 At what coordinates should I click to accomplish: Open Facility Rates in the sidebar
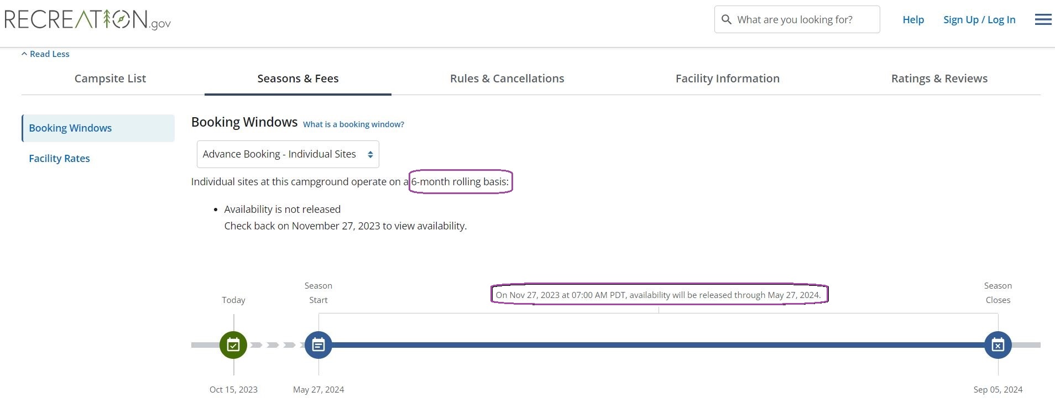59,159
